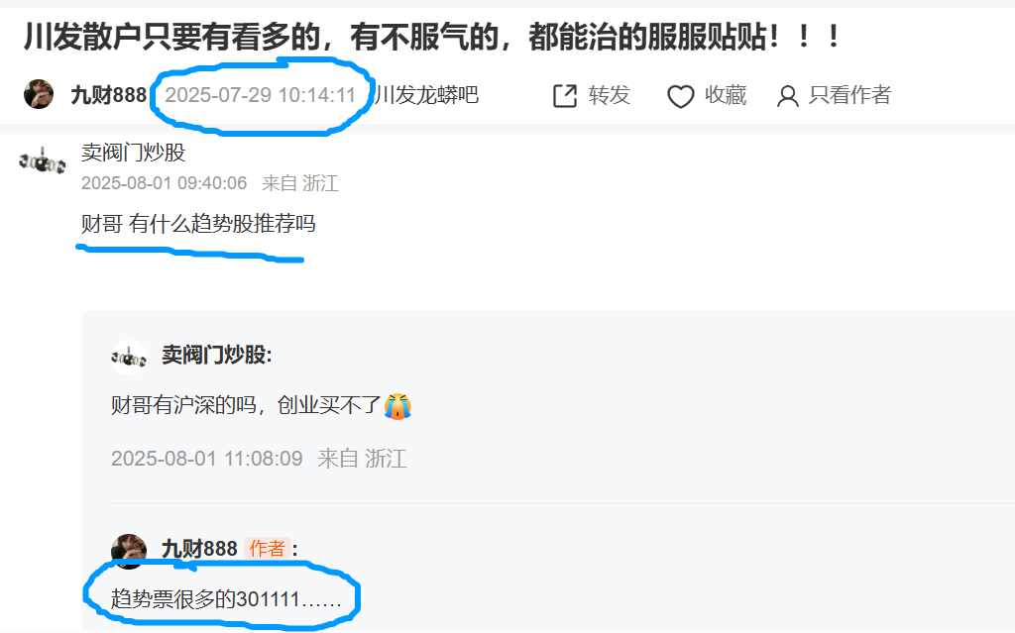Click post title 川发散户只要有看多的
This screenshot has height=633, width=1015.
click(x=432, y=37)
